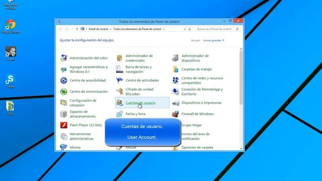Open Idioma globe icon
Image resolution: width=322 pixels, height=181 pixels.
(x=64, y=147)
